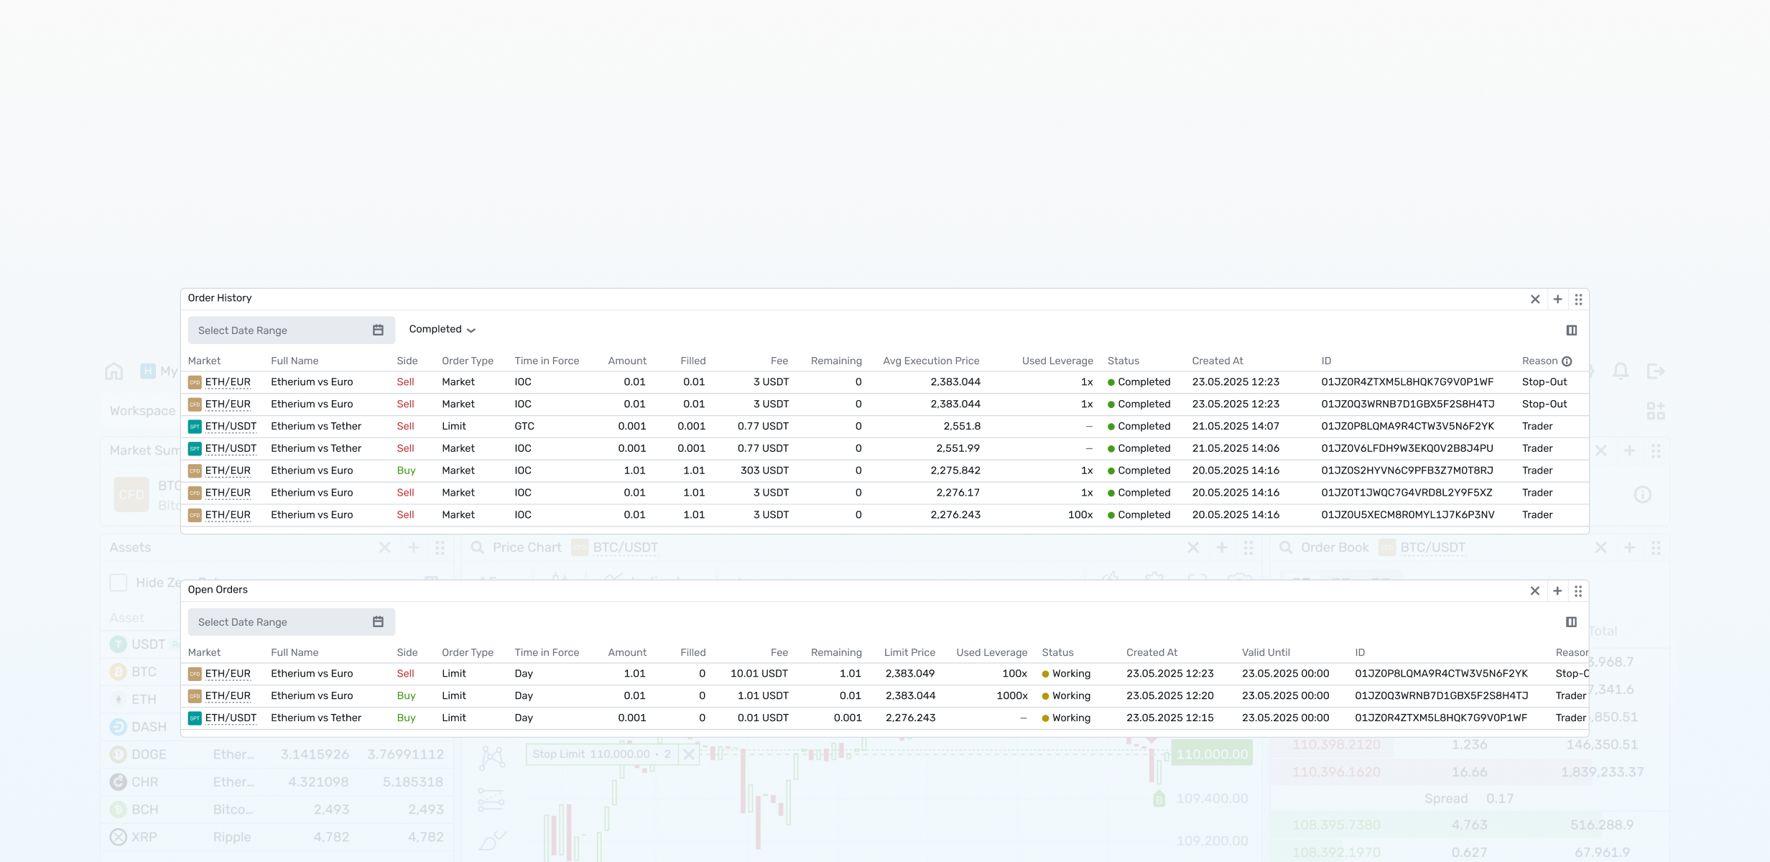Click Open Orders drag handle dots icon
The width and height of the screenshot is (1770, 862).
pos(1578,590)
